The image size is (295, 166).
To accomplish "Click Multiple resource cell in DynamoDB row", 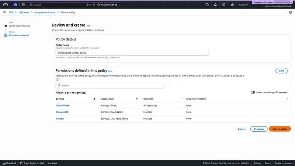I will (148, 112).
